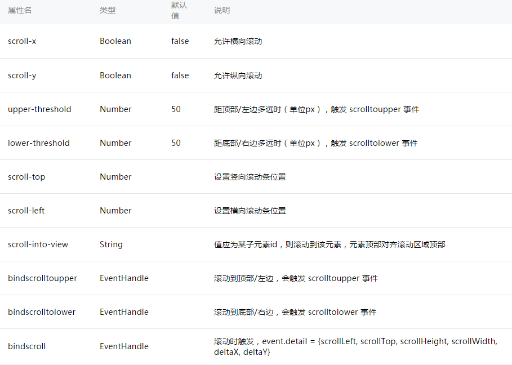Click EventHandle type in bindscroll row

pos(124,346)
